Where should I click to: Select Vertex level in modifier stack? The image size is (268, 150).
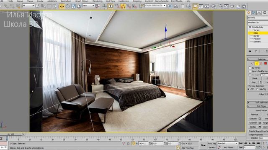(x=257, y=30)
